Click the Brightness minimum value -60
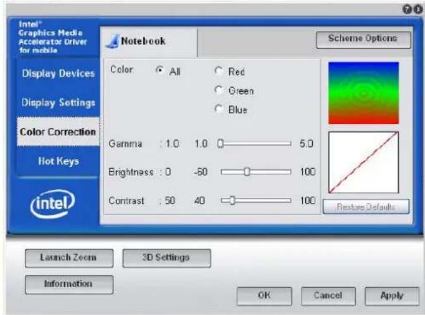425x315 pixels. coord(201,172)
